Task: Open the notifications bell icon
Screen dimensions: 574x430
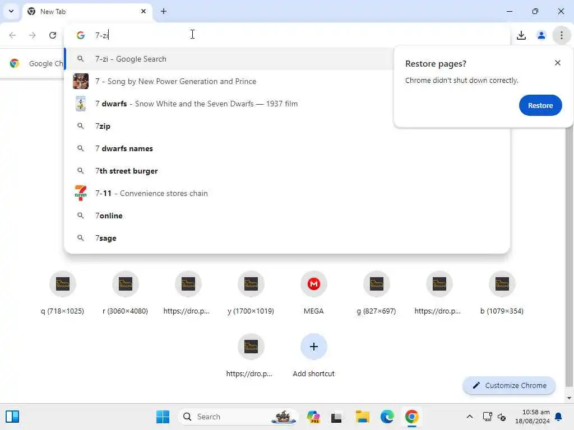Action: point(558,417)
